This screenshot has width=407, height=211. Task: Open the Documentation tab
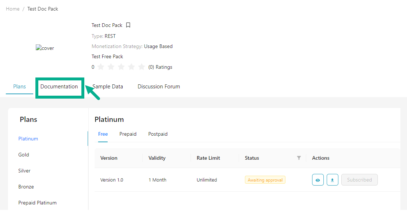59,87
